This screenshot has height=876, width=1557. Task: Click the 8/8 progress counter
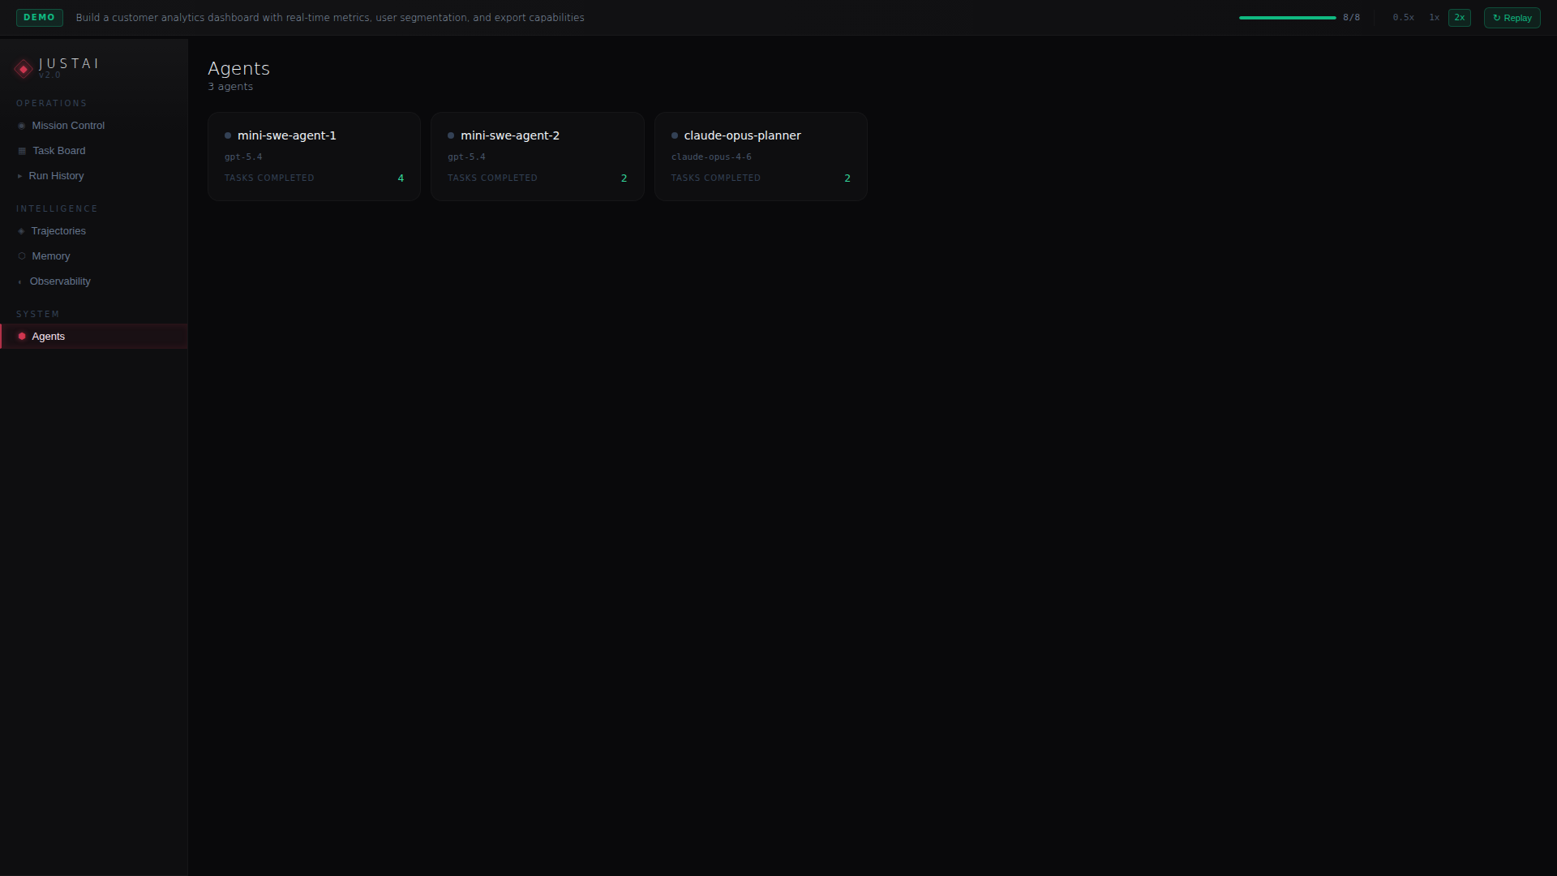pyautogui.click(x=1352, y=18)
